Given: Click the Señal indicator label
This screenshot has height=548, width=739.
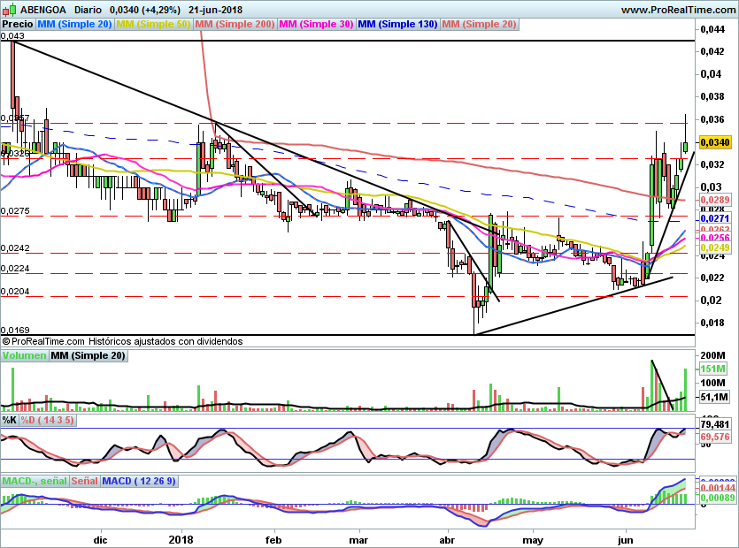Looking at the screenshot, I should tap(85, 481).
